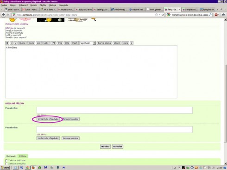Viewport: 227px width, 170px height.
Task: Click Umístit do příspěvku for 125.JPG
Action: click(x=48, y=138)
